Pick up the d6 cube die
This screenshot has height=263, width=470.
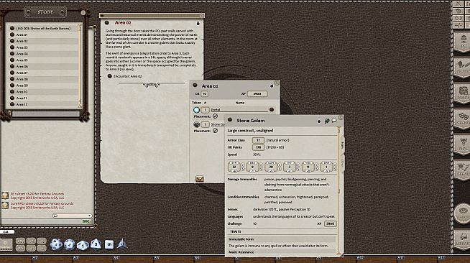[109, 244]
